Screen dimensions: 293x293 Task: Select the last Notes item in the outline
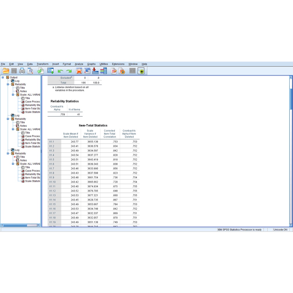[x=23, y=161]
